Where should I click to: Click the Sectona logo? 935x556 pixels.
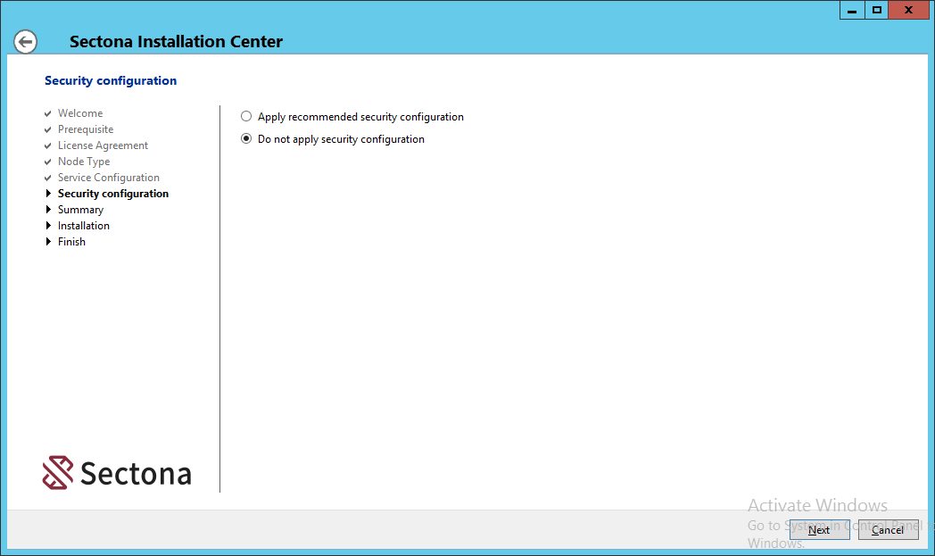coord(117,473)
